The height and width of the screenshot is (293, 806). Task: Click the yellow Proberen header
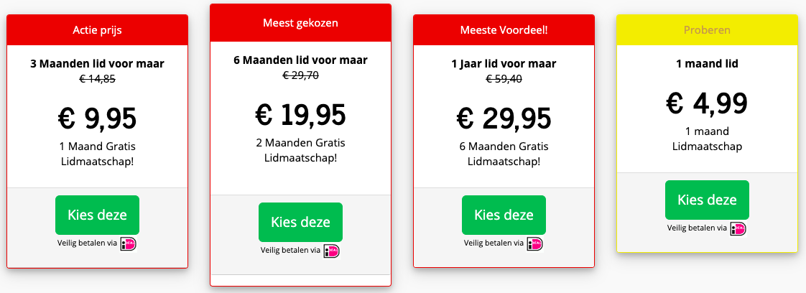click(708, 30)
